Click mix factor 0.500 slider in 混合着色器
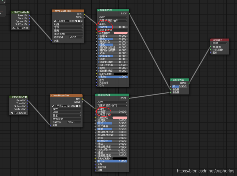 (179, 87)
